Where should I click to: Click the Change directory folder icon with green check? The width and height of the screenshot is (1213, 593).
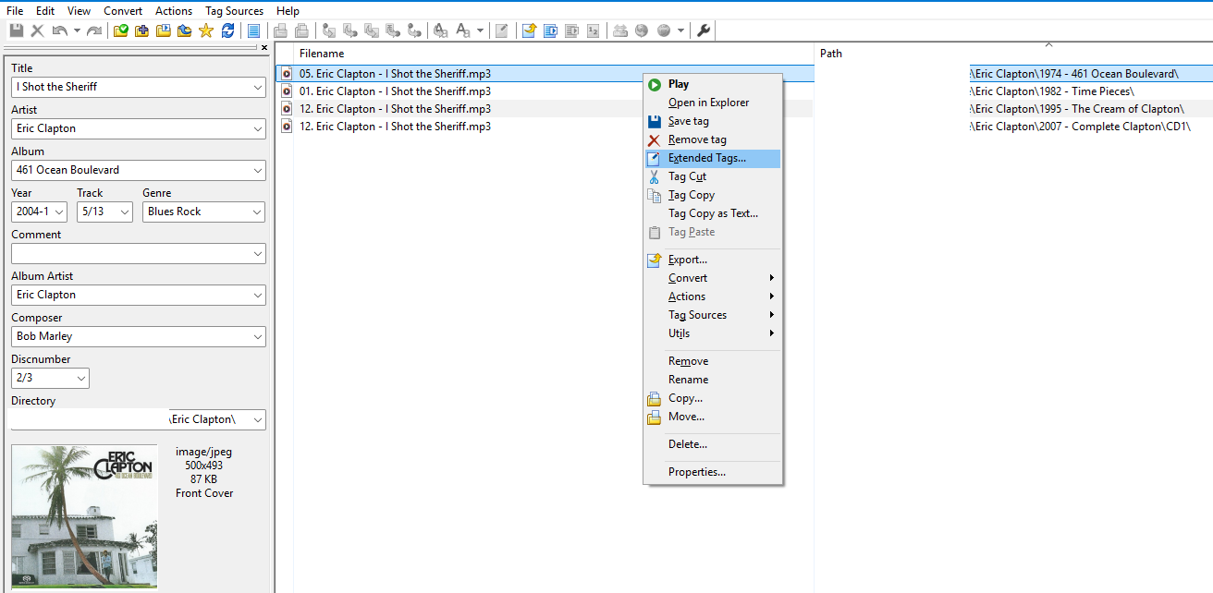[121, 30]
